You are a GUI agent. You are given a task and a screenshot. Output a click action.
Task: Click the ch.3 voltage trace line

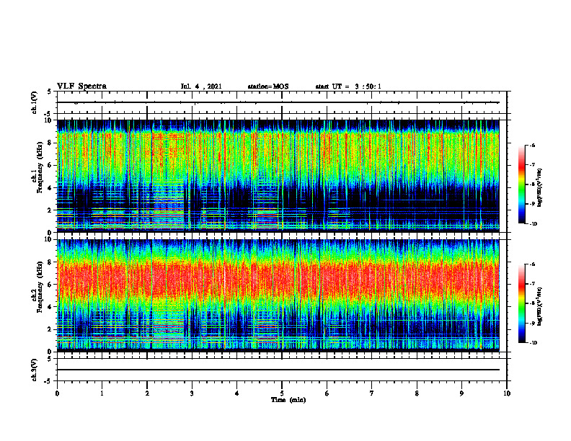[278, 370]
